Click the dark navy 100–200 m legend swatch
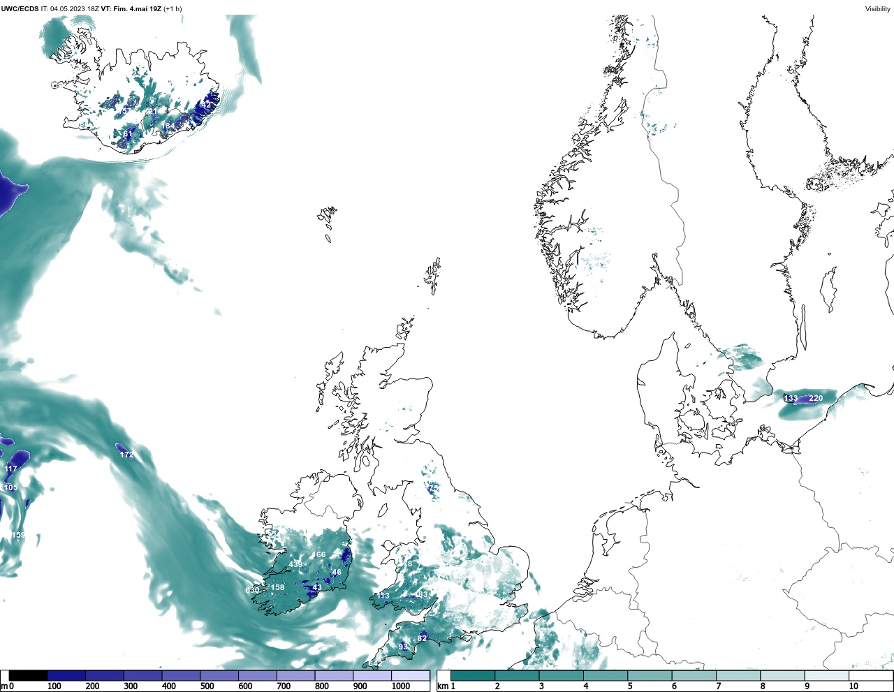Viewport: 894px width, 692px height. click(66, 676)
